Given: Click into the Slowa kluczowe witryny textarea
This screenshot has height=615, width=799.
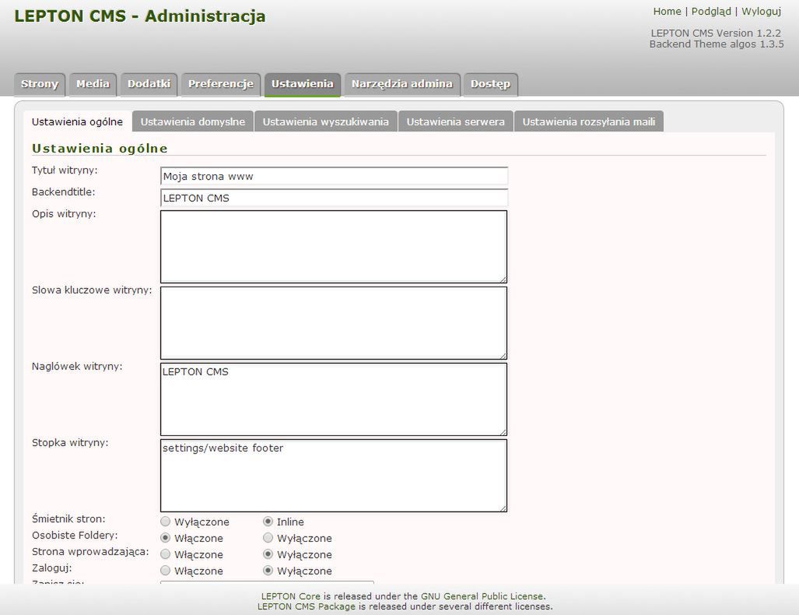Looking at the screenshot, I should pyautogui.click(x=334, y=323).
